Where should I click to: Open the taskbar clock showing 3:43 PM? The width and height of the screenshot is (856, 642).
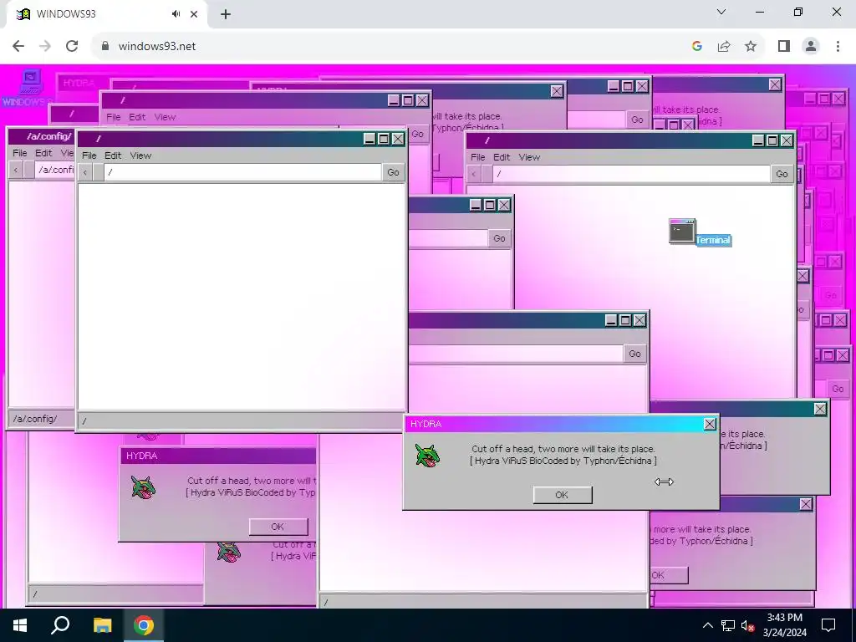[x=784, y=625]
